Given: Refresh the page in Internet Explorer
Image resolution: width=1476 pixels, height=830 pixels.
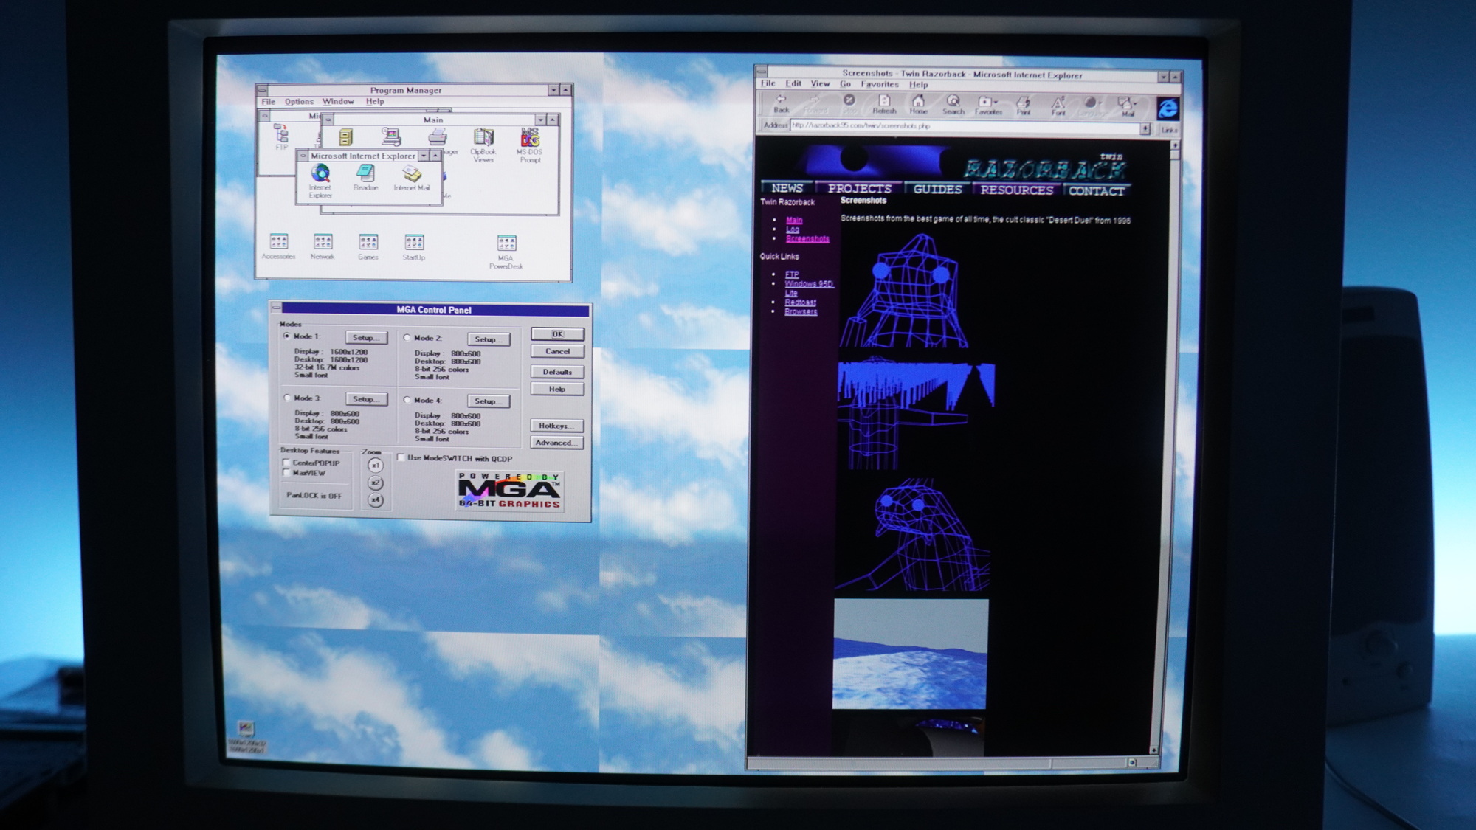Looking at the screenshot, I should click(884, 104).
